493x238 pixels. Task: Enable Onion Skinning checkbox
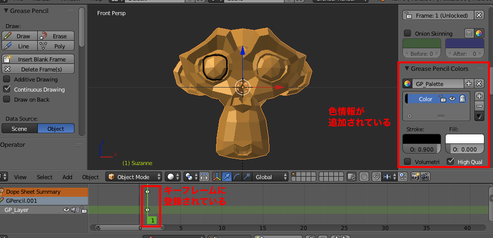pyautogui.click(x=407, y=33)
